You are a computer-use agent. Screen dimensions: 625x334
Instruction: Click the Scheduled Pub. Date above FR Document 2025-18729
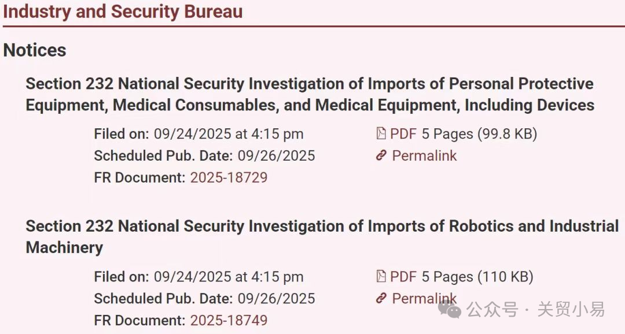point(276,156)
